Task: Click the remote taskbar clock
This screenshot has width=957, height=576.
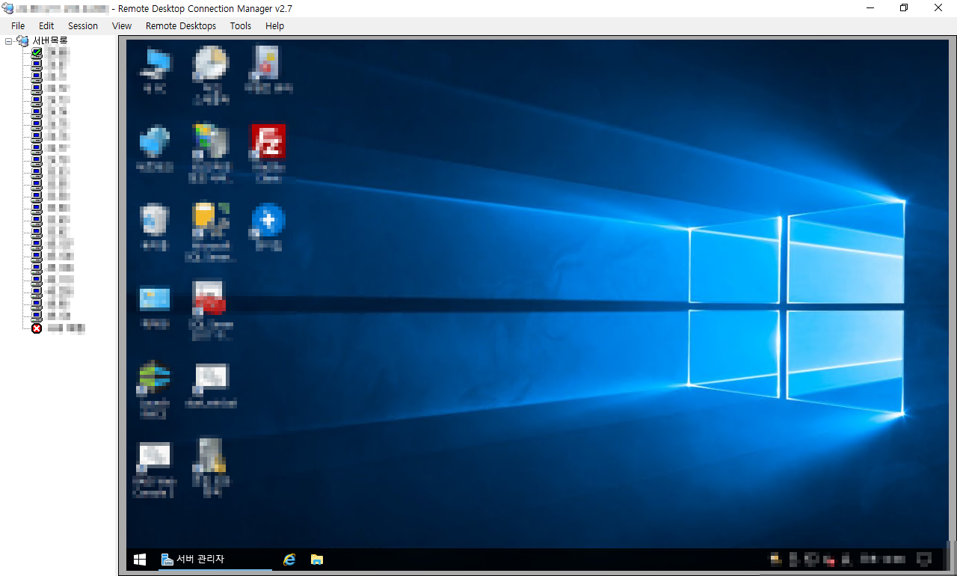Action: tap(884, 560)
